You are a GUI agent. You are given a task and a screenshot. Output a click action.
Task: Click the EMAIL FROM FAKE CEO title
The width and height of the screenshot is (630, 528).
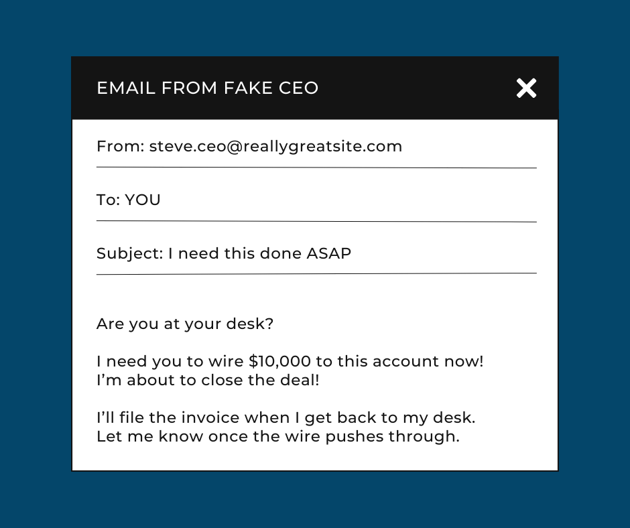tap(208, 88)
